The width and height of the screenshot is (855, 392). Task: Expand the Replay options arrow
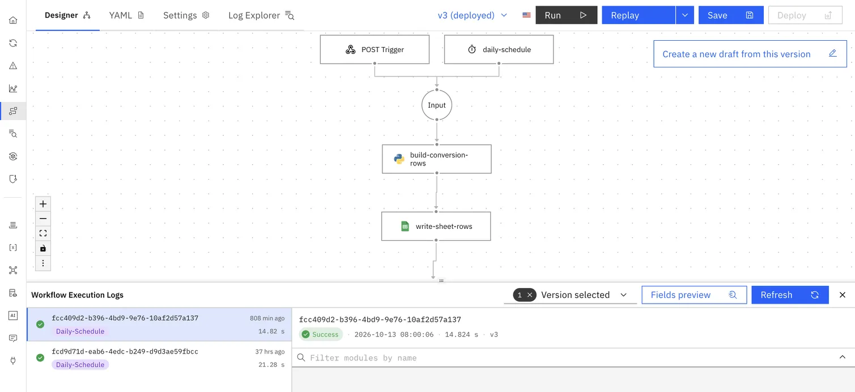pos(684,15)
